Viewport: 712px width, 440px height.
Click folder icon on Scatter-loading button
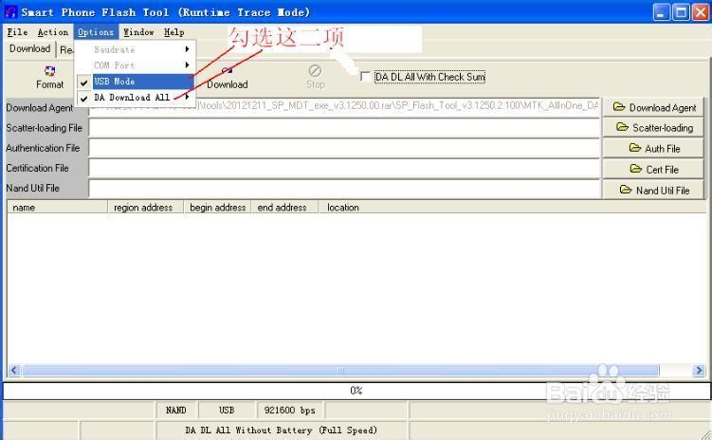(x=622, y=127)
